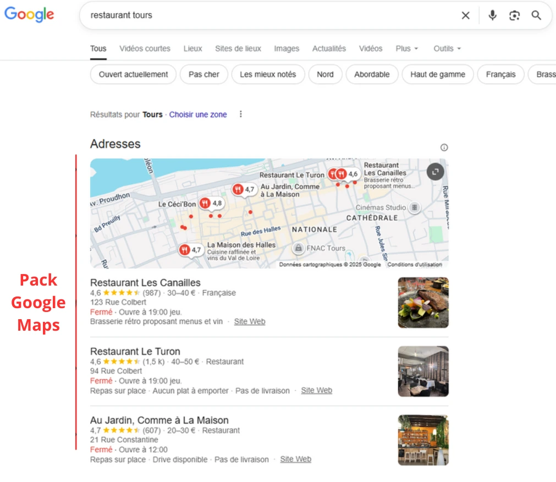556x482 pixels.
Task: Enable the 'Les mieux notés' filter chip
Action: [268, 74]
